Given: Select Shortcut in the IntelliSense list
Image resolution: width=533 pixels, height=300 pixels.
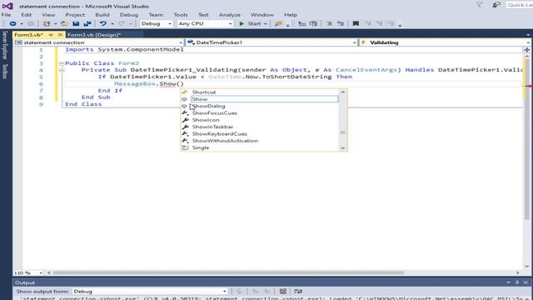Looking at the screenshot, I should click(260, 92).
